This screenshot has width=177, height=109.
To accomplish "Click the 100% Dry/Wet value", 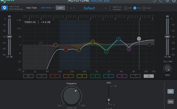I will coord(168,75).
